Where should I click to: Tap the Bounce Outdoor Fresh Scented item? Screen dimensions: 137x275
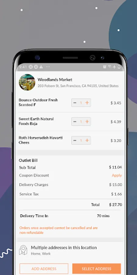(x=38, y=102)
